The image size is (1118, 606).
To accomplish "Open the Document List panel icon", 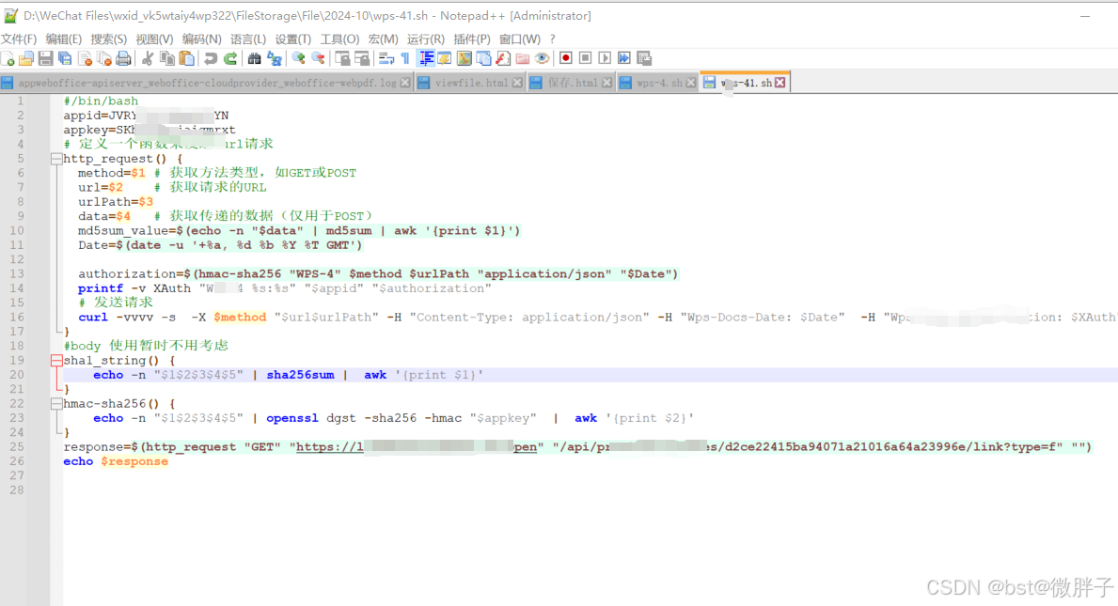I will [483, 58].
